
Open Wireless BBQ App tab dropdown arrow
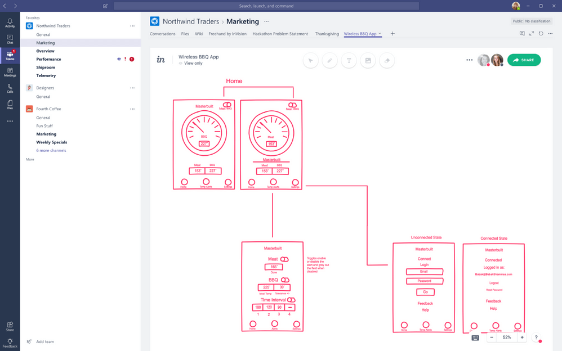pos(380,34)
